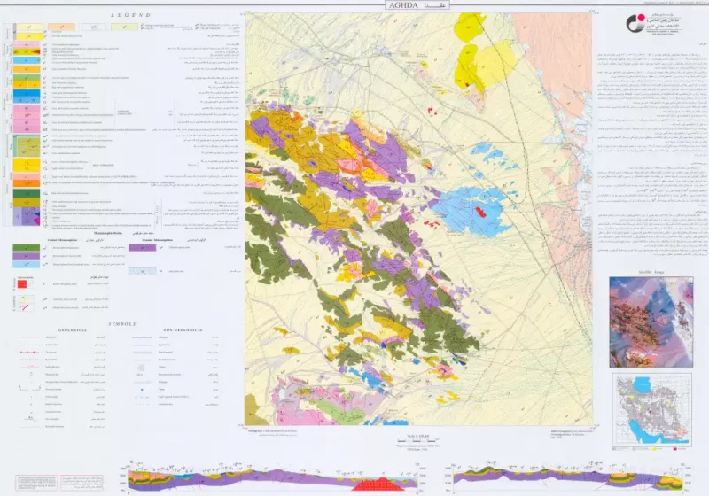This screenshot has height=496, width=709.
Task: Pick the red intrusive rocks swatch
Action: (23, 283)
